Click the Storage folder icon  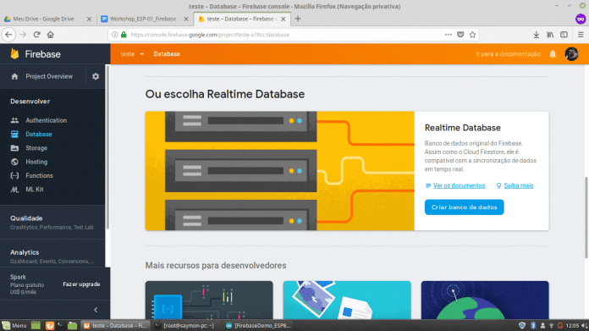coord(14,148)
